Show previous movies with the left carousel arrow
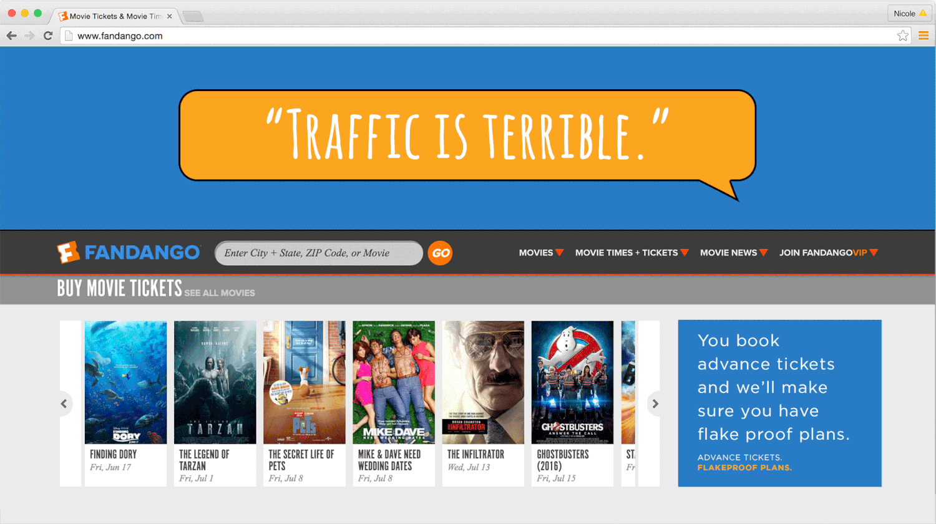This screenshot has width=936, height=524. [64, 404]
